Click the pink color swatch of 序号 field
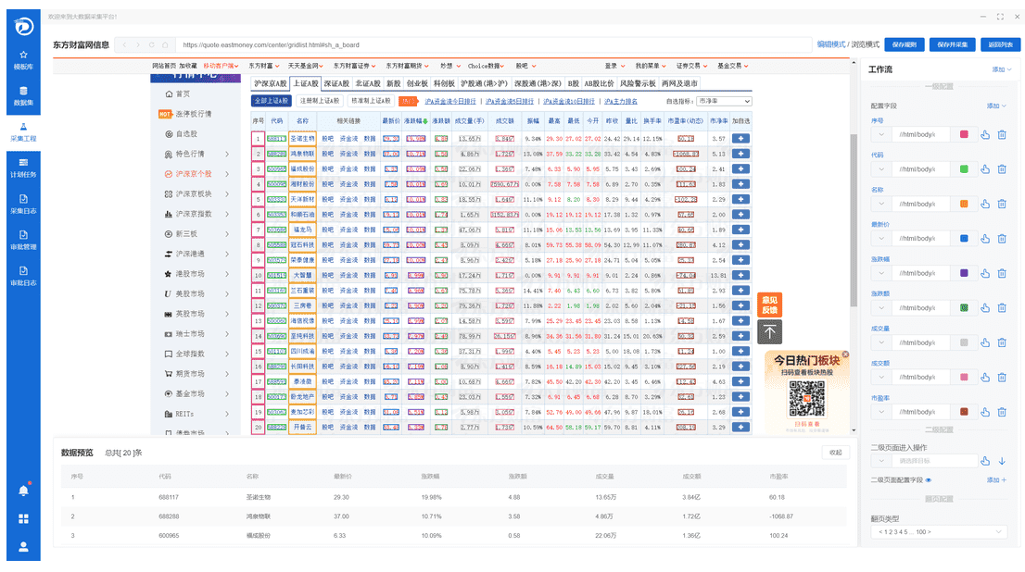1025x572 pixels. tap(964, 134)
